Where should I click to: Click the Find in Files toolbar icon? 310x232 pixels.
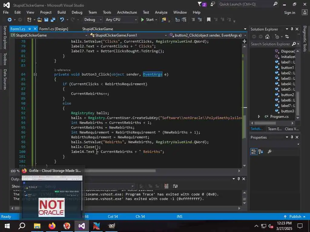tap(164, 20)
